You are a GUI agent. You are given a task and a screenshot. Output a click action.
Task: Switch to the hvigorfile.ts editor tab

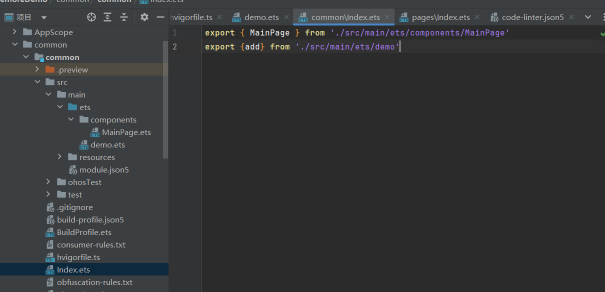click(x=191, y=17)
